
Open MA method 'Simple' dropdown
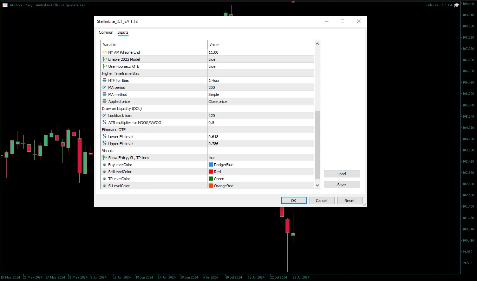[x=261, y=94]
